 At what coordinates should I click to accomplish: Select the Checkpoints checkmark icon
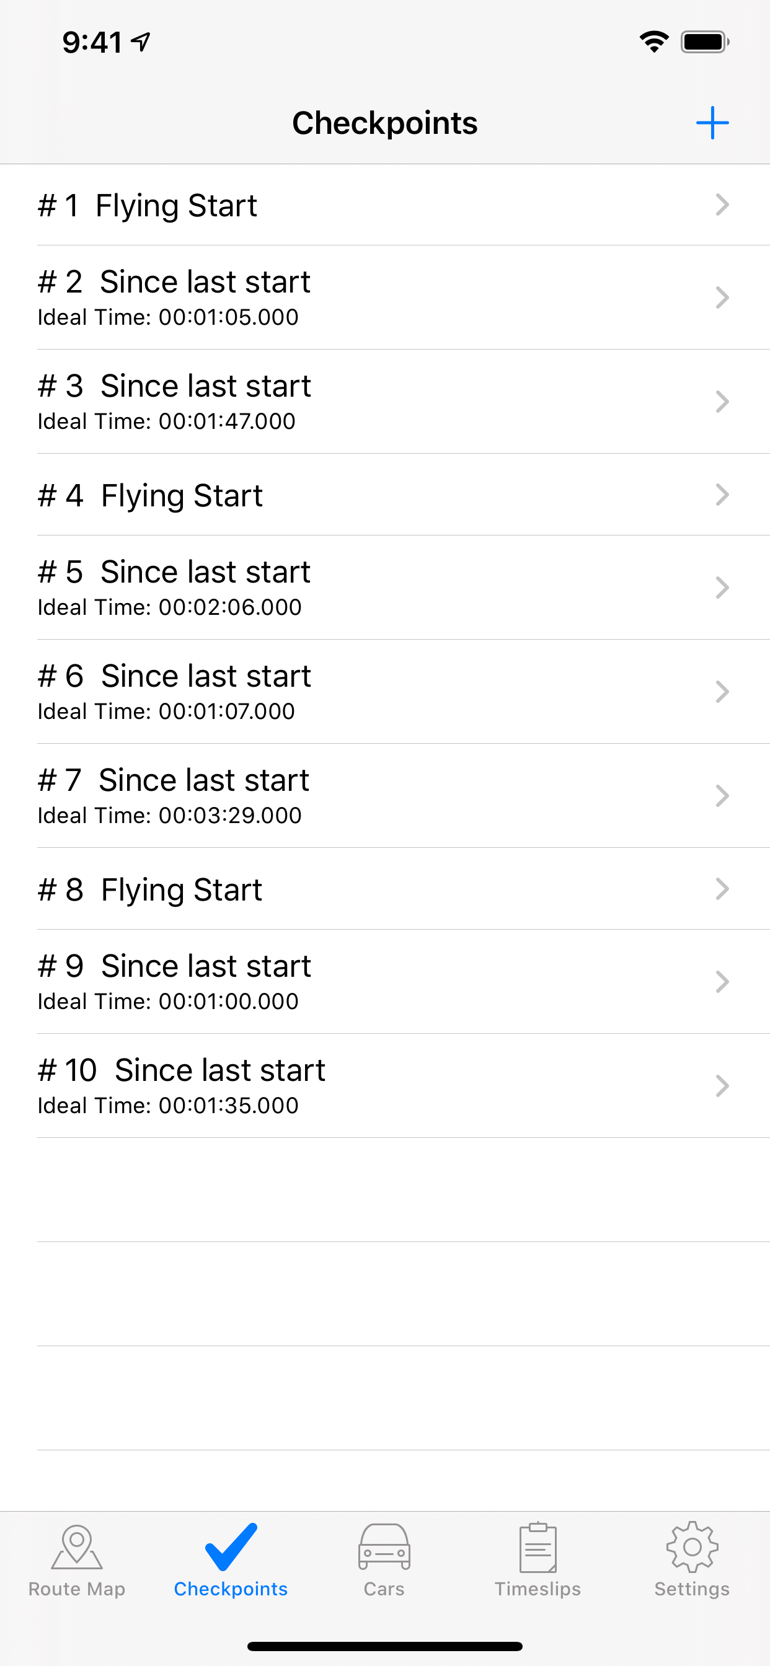coord(231,1547)
